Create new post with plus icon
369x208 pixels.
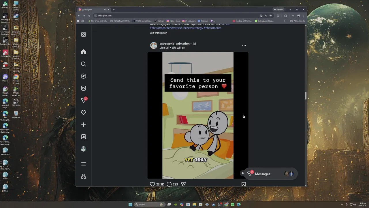click(83, 125)
